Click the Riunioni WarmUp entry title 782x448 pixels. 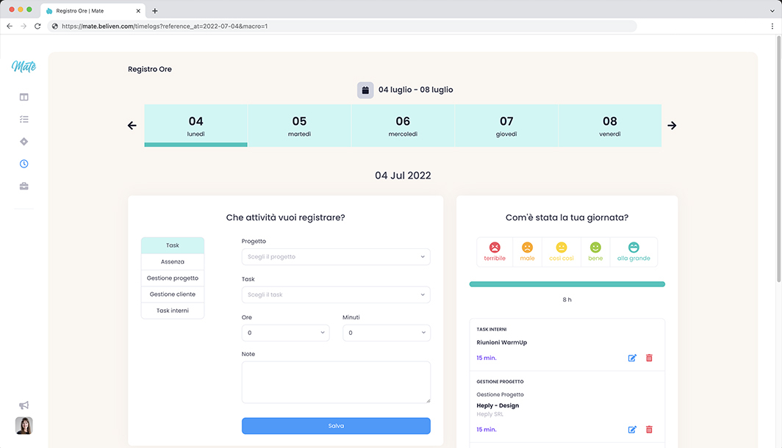[502, 342]
